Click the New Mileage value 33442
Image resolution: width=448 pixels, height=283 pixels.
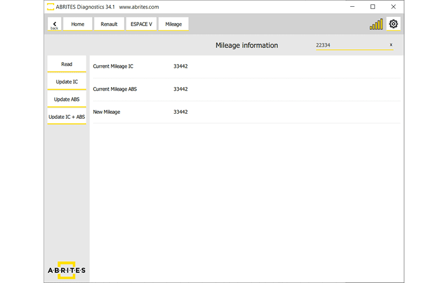[x=181, y=112]
